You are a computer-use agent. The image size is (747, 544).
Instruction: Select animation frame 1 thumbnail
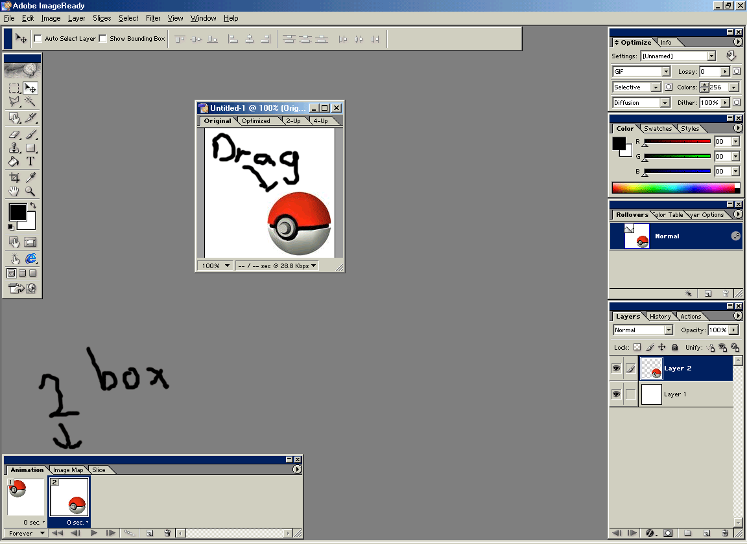pyautogui.click(x=26, y=497)
